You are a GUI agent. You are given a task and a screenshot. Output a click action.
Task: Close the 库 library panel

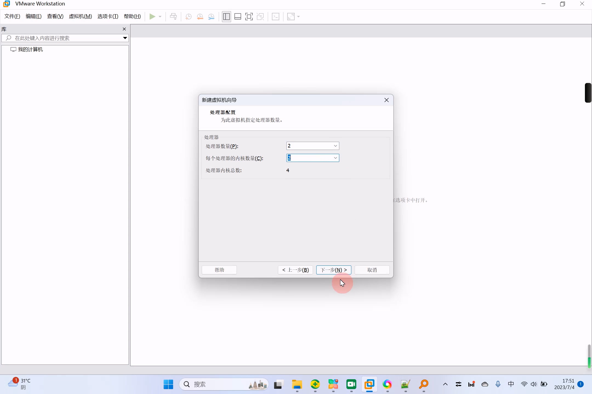point(124,29)
